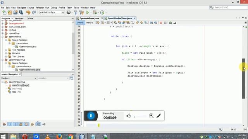
Task: Click the Save All toolbar icon
Action: pos(21,12)
